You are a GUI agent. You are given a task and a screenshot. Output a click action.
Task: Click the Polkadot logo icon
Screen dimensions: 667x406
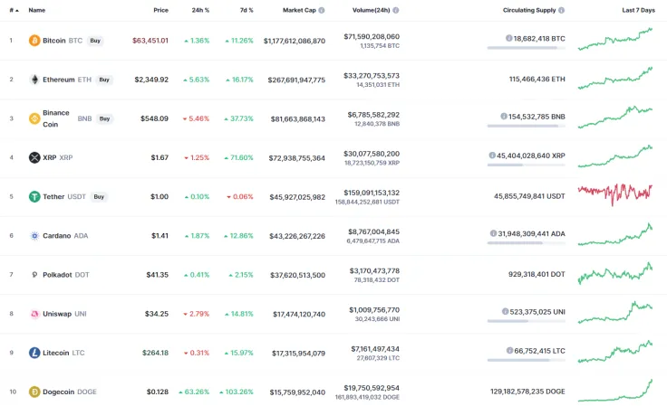[34, 275]
